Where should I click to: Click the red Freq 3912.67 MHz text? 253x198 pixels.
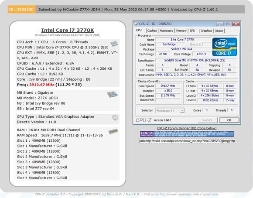pos(41,85)
